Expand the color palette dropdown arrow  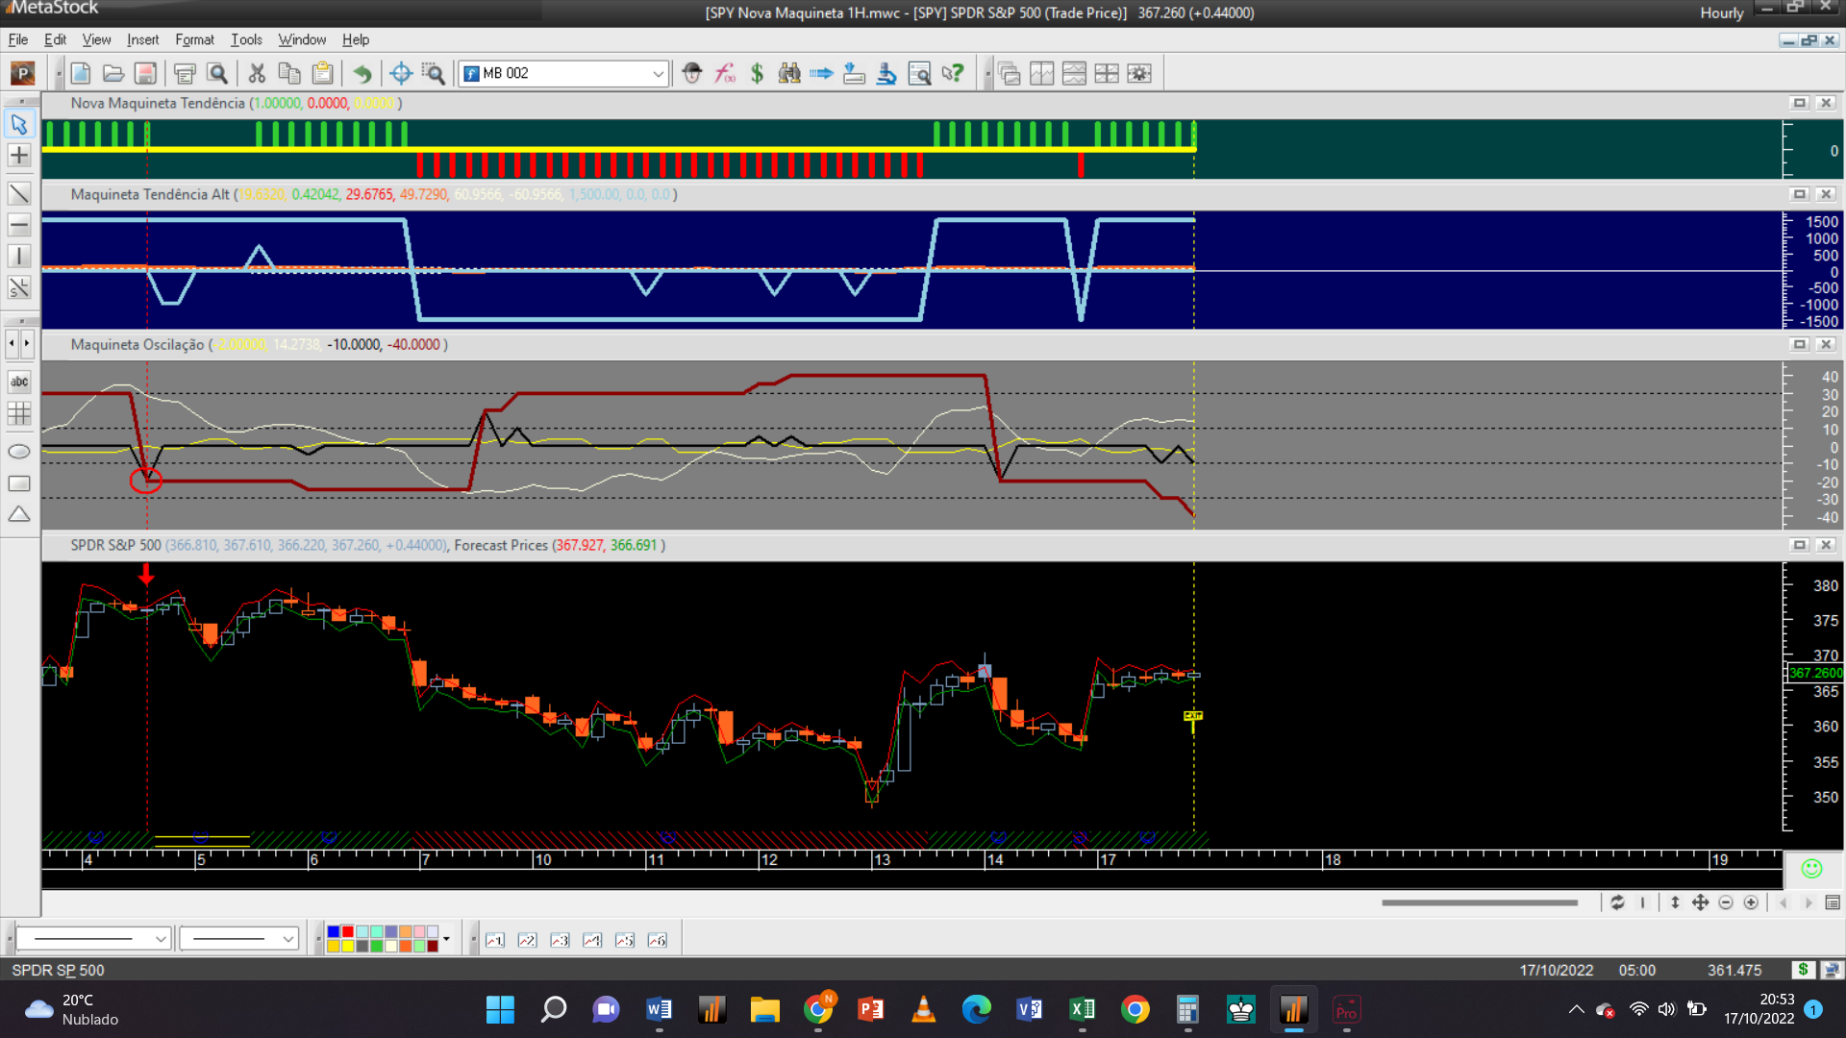coord(446,939)
